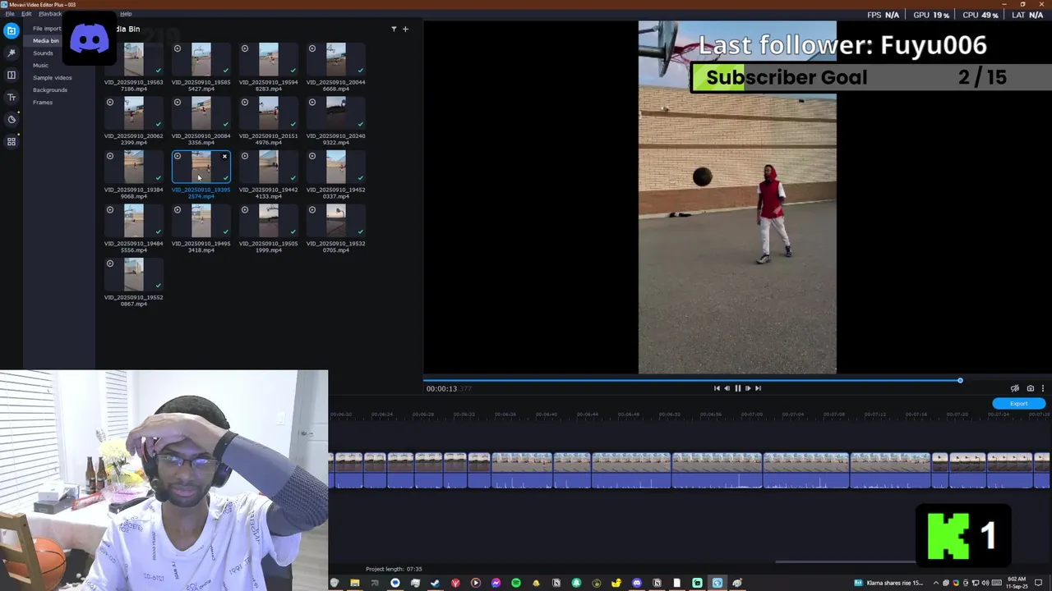Open the preview three-dot options menu
Image resolution: width=1052 pixels, height=591 pixels.
pos(1043,388)
